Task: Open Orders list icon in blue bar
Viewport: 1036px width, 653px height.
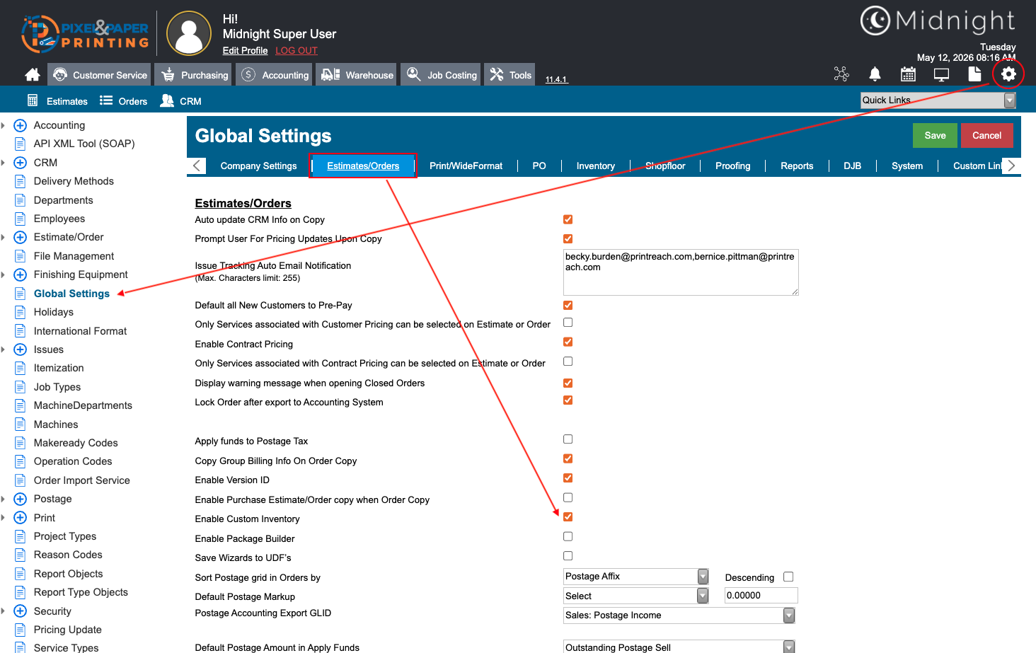Action: (106, 100)
